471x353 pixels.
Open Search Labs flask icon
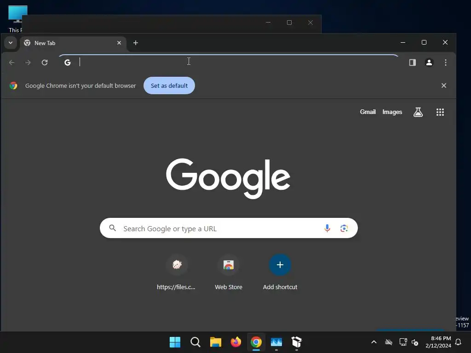tap(418, 112)
